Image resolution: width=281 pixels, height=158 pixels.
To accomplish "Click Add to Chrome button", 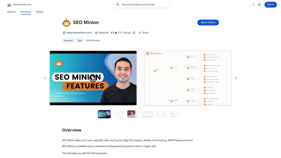I will (208, 22).
